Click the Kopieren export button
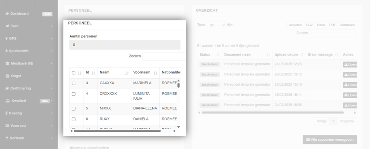Viewport: 370px width, 149px height. [x=295, y=25]
